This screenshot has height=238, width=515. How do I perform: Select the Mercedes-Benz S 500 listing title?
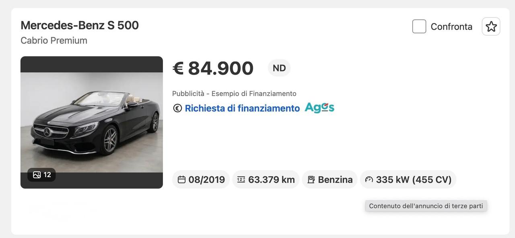click(80, 24)
